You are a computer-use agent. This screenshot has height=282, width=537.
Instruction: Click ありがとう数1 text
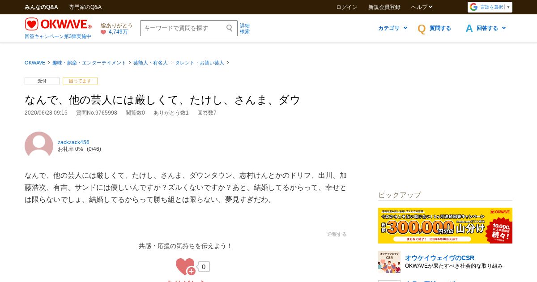[x=171, y=113]
